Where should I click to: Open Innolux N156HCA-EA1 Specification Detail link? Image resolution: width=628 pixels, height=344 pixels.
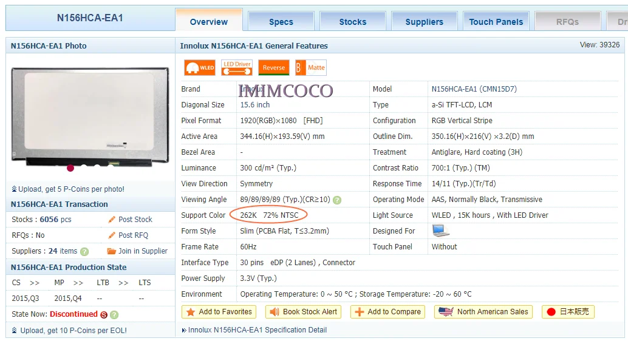[257, 330]
